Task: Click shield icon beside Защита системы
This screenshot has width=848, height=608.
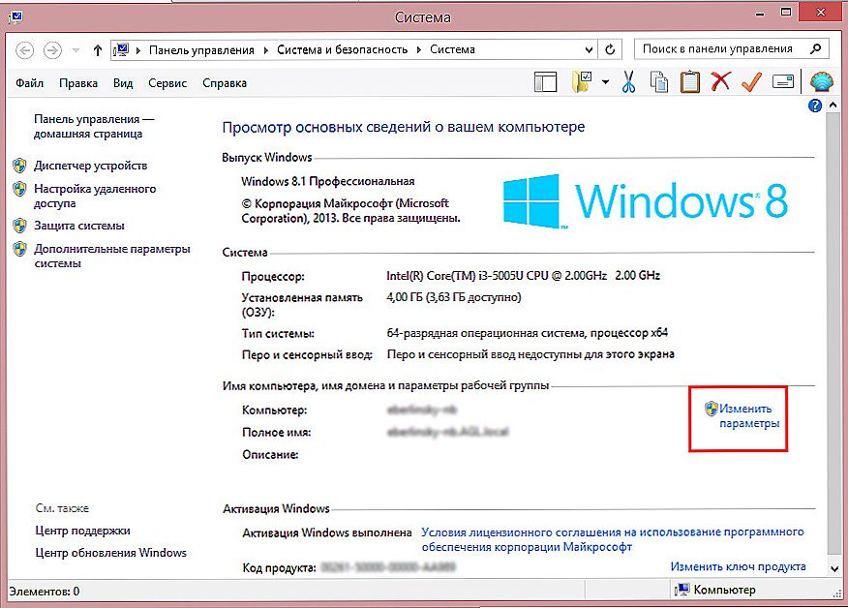Action: point(20,226)
